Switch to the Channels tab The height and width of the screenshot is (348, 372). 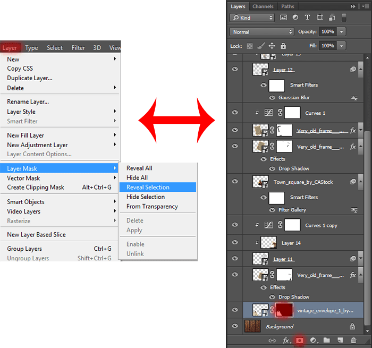pos(263,6)
